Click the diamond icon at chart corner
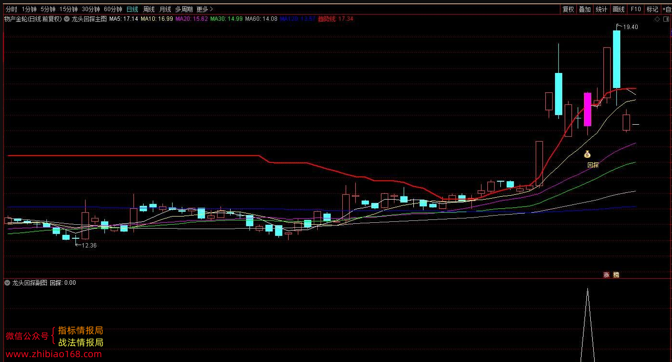This screenshot has width=672, height=362. click(x=657, y=19)
